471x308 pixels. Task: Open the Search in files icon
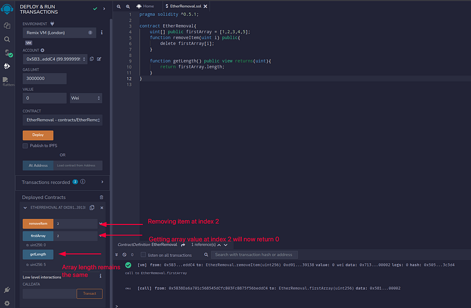7,39
